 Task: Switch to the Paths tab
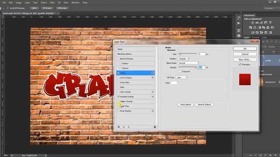click(x=264, y=38)
